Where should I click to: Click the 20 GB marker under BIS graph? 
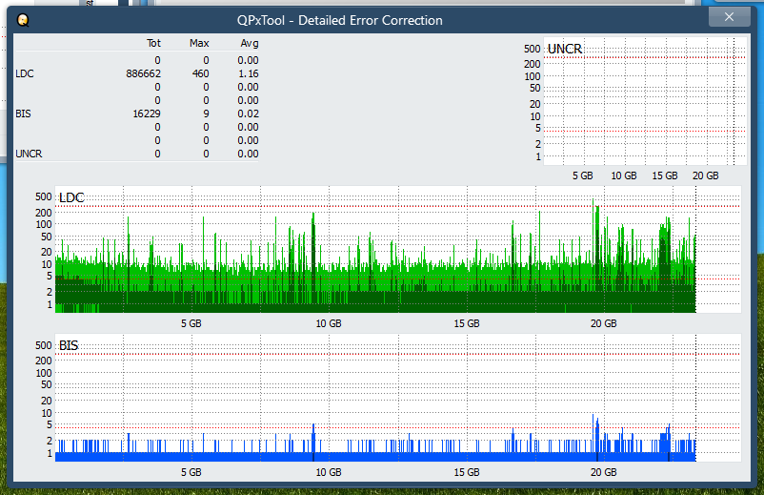point(603,472)
